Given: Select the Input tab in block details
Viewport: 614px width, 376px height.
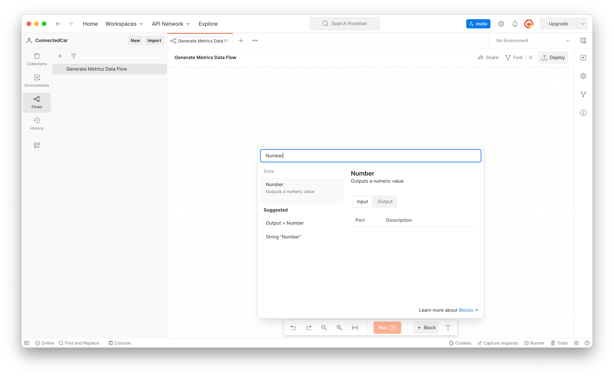Looking at the screenshot, I should [362, 201].
